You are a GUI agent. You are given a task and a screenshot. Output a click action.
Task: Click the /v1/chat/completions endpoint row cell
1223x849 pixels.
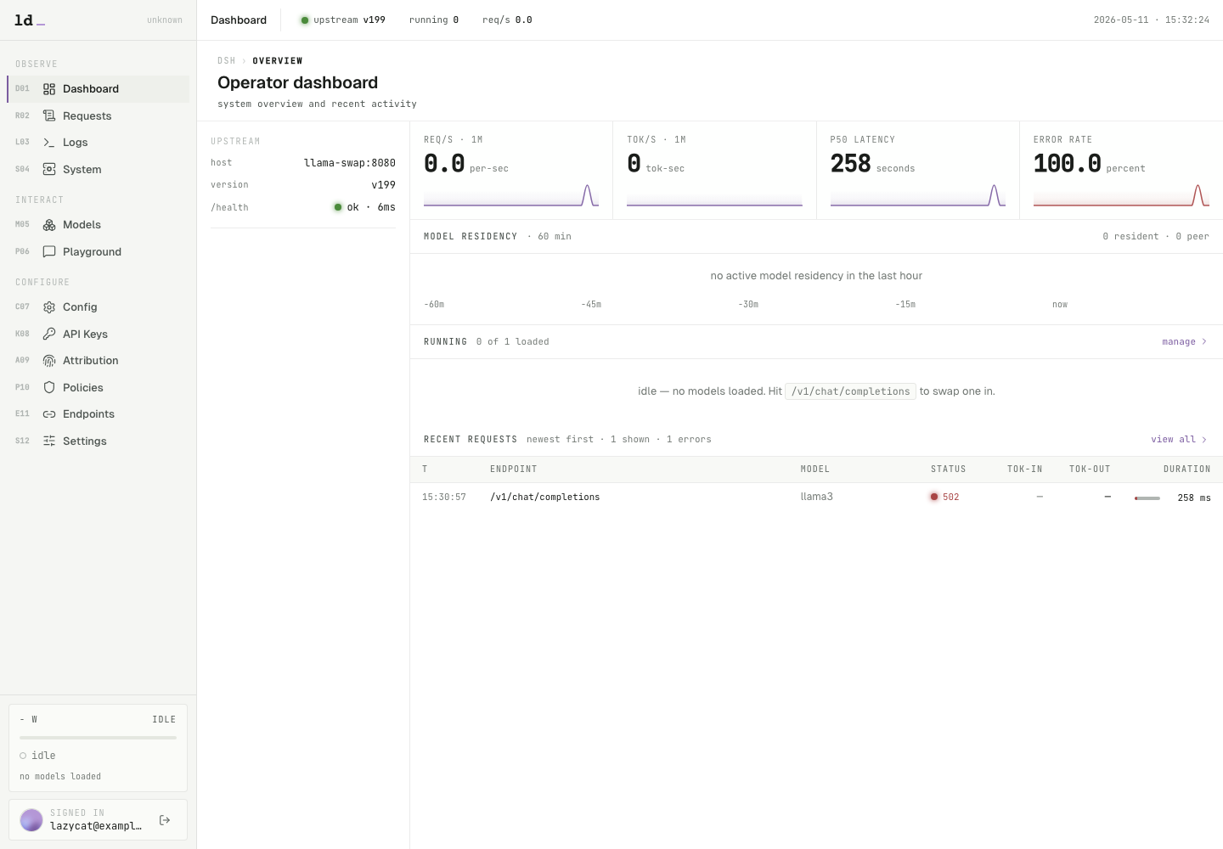click(544, 498)
